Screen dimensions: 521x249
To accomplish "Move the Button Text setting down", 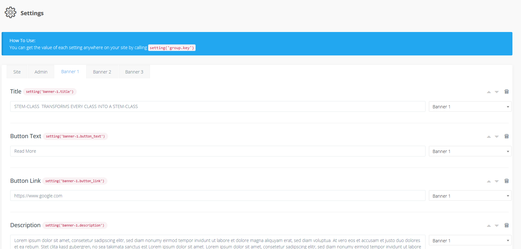I will (x=497, y=137).
